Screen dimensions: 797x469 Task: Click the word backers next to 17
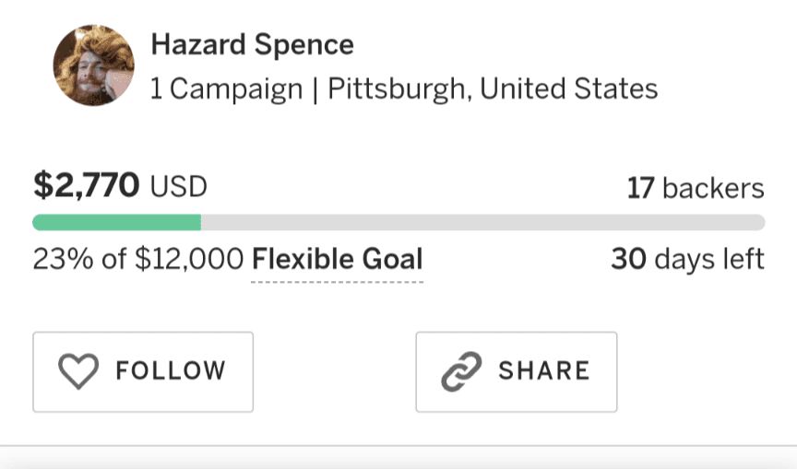(713, 189)
